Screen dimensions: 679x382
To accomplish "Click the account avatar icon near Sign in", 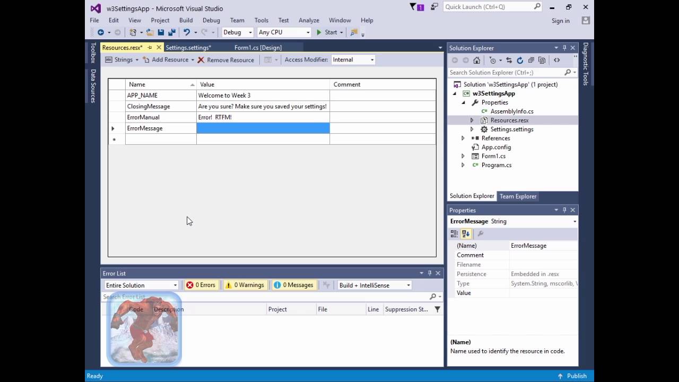I will coord(586,20).
